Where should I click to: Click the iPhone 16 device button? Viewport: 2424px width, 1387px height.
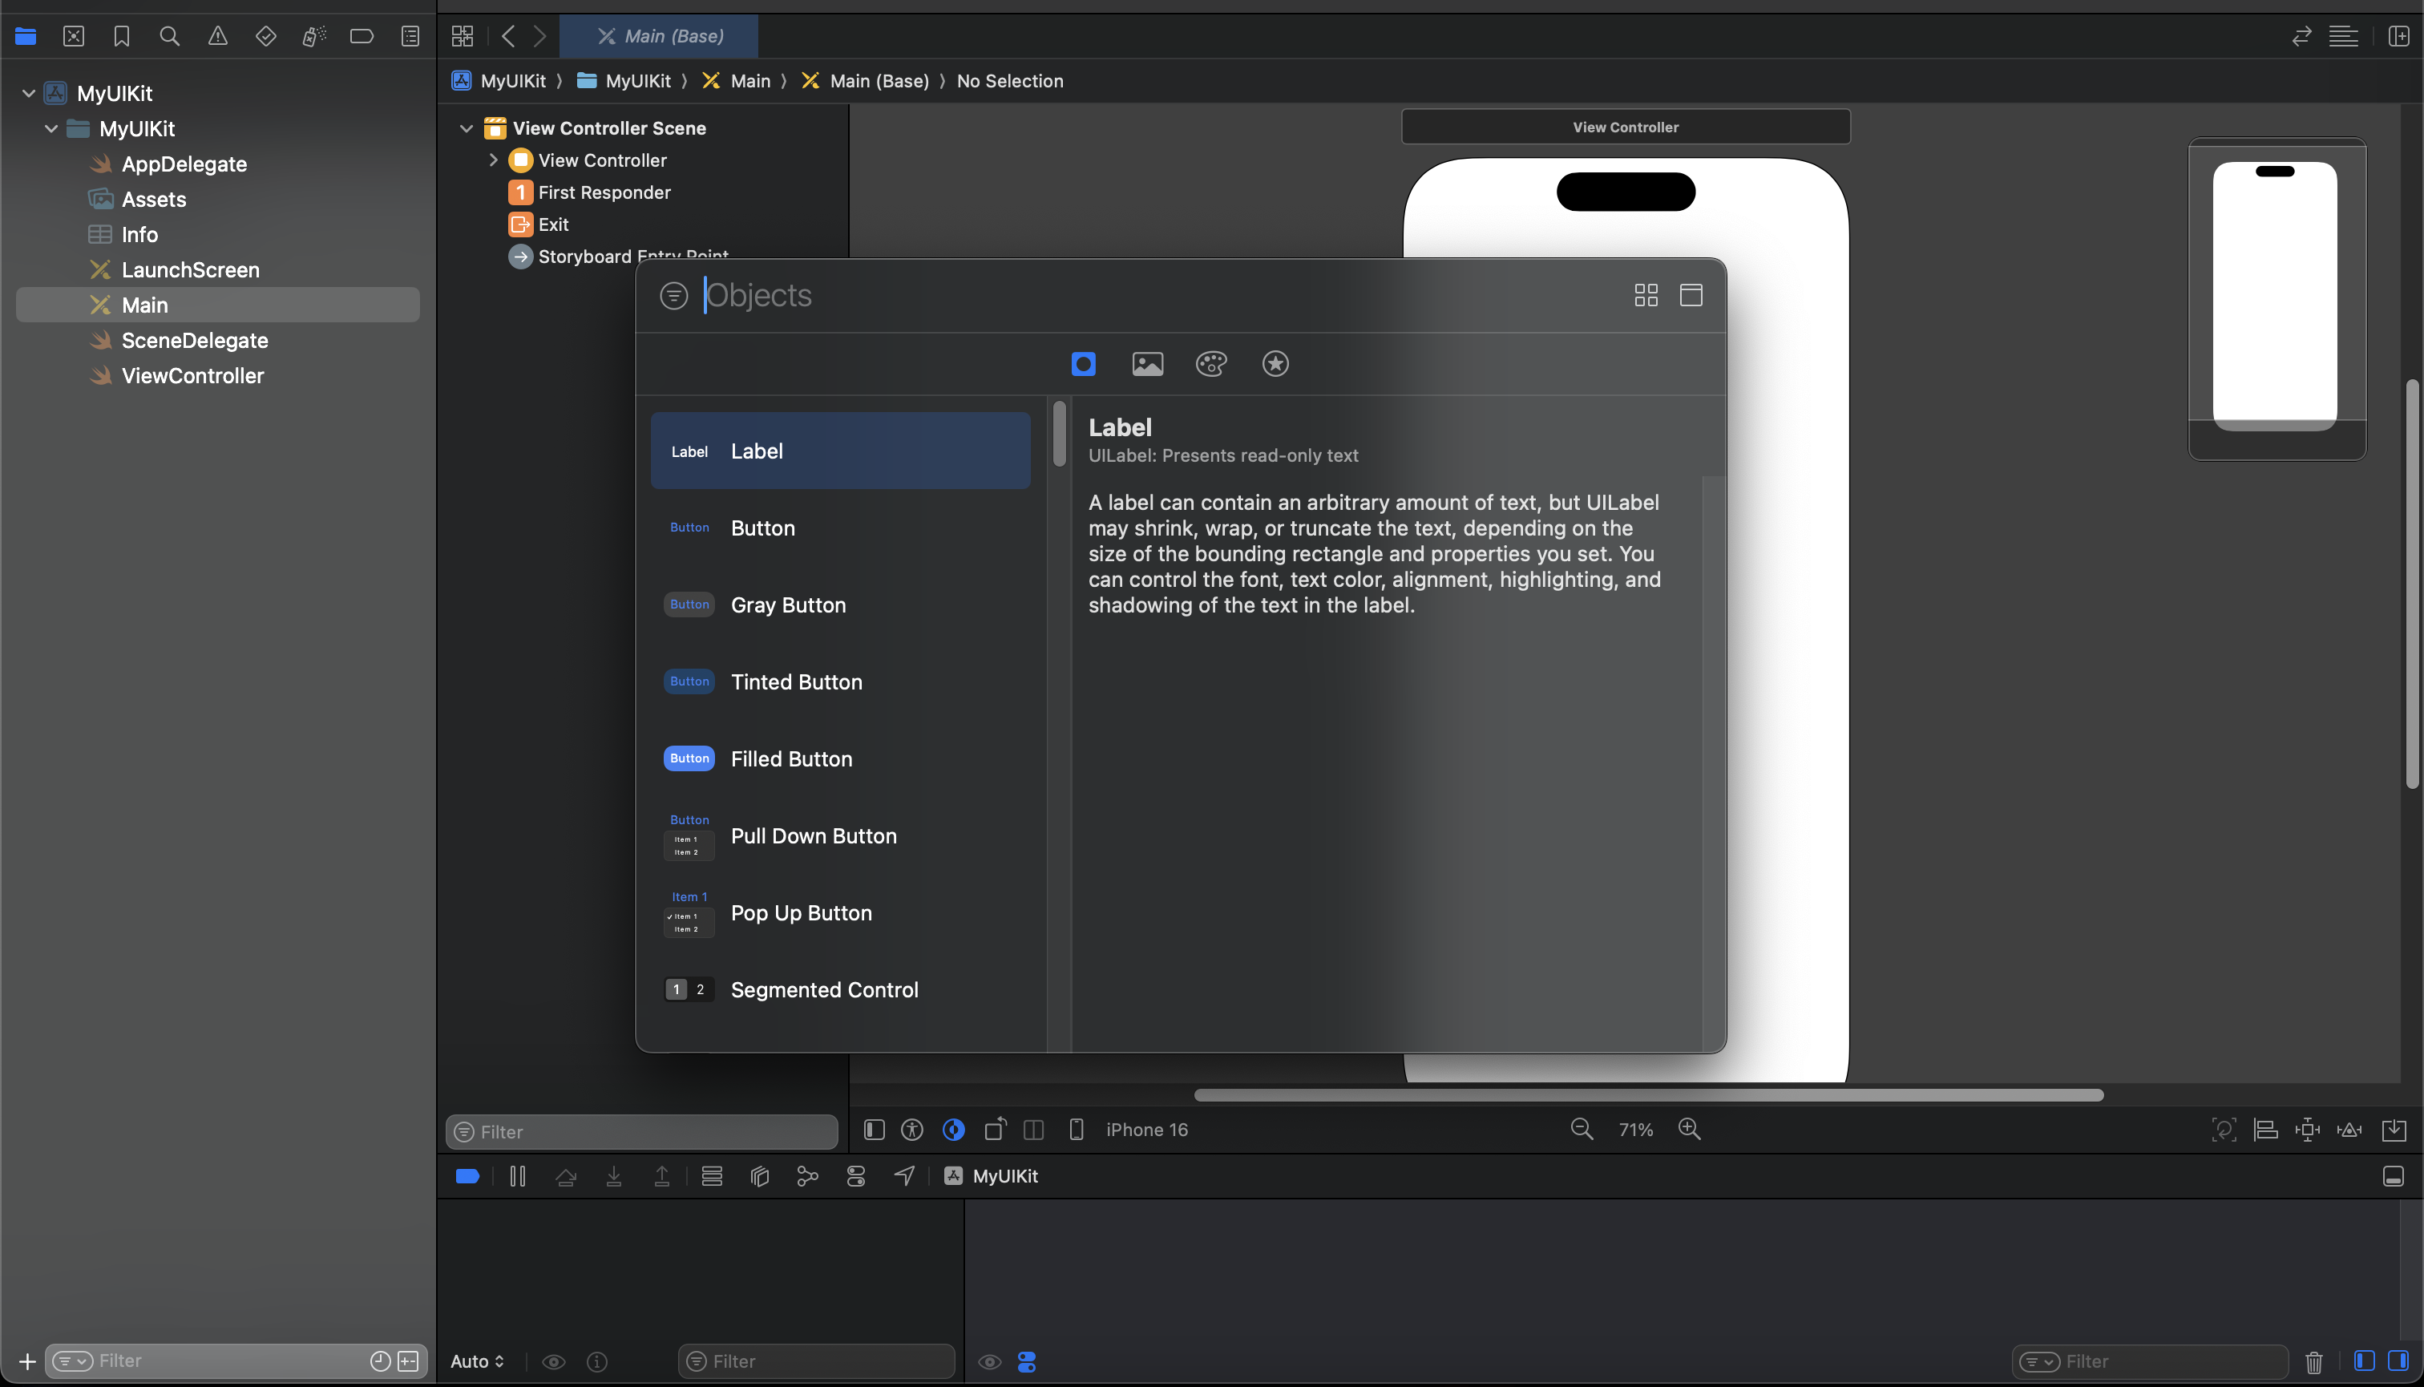1145,1130
